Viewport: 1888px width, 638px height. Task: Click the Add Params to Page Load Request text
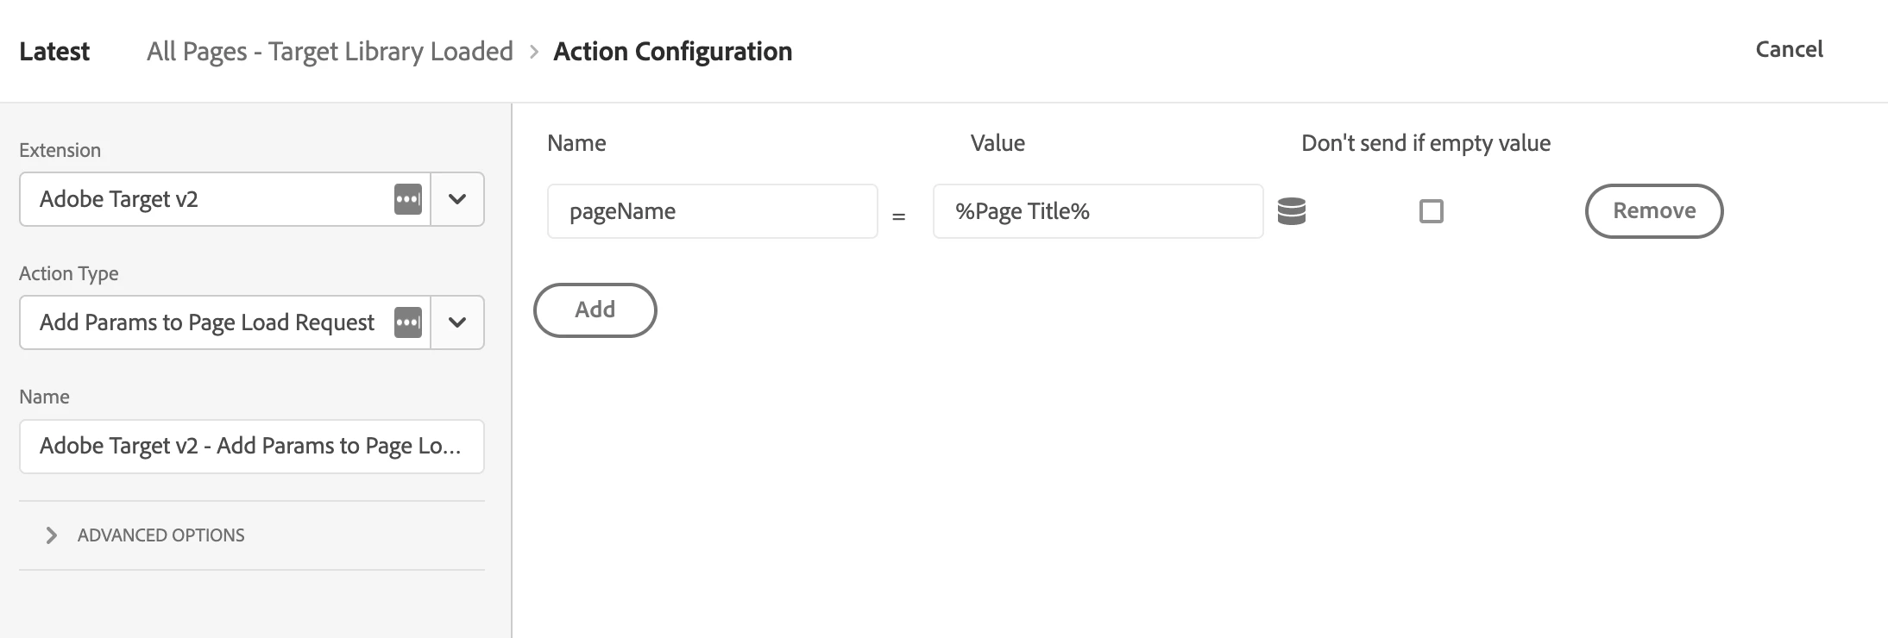point(207,322)
